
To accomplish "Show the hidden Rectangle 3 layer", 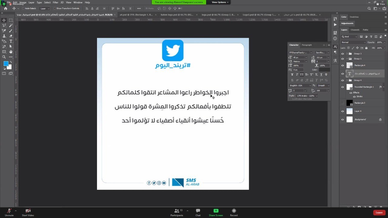I will click(343, 103).
